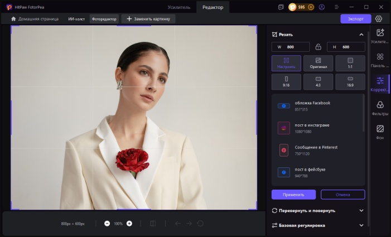
Task: Select the 1:1 crop ratio
Action: [x=350, y=63]
